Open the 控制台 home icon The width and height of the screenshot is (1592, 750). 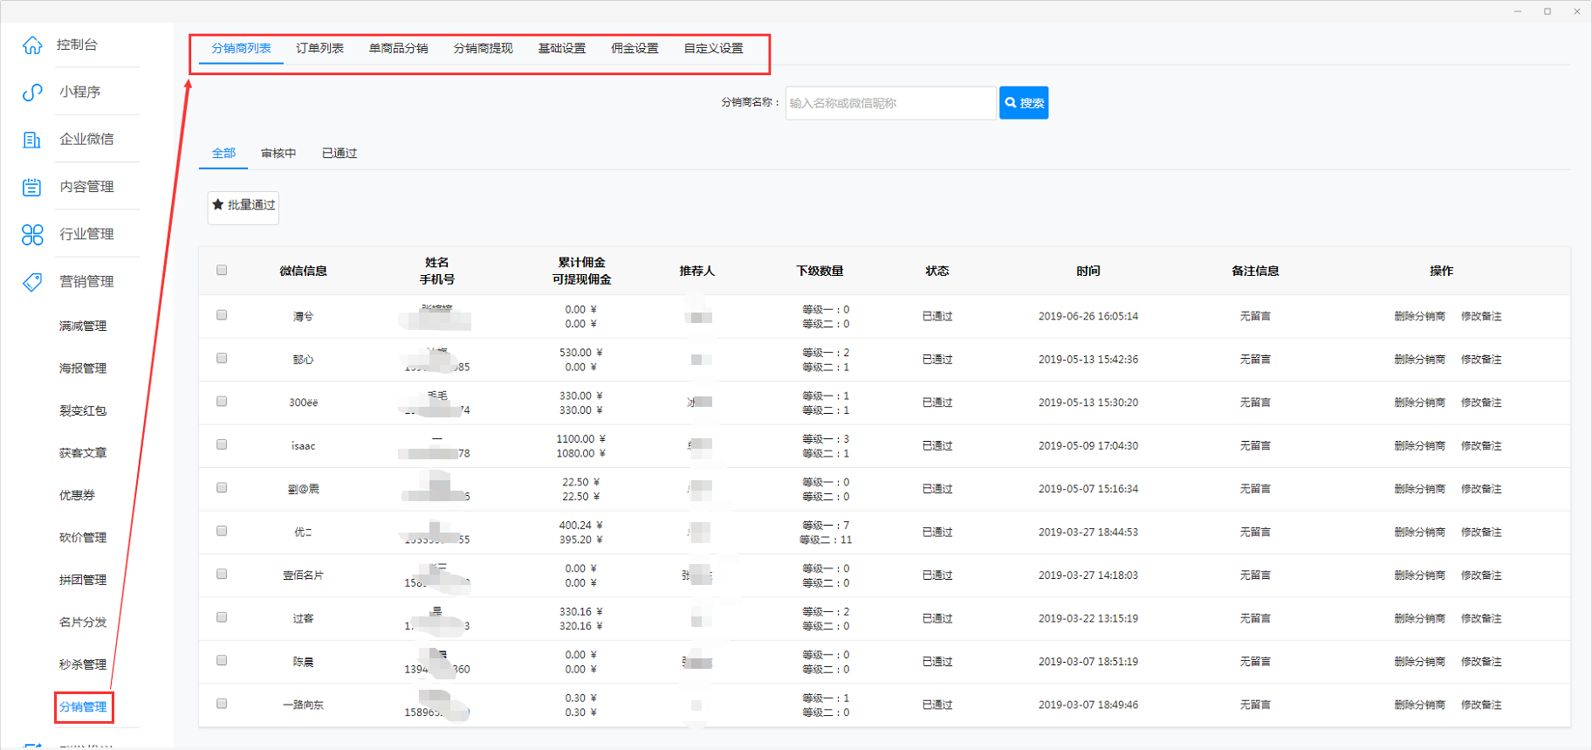pyautogui.click(x=32, y=45)
